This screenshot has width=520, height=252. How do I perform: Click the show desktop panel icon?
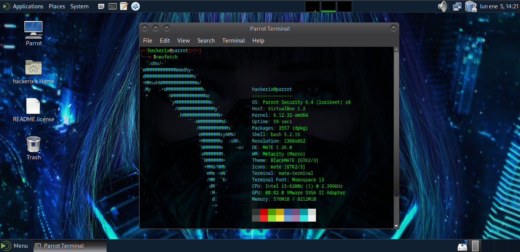pos(101,6)
